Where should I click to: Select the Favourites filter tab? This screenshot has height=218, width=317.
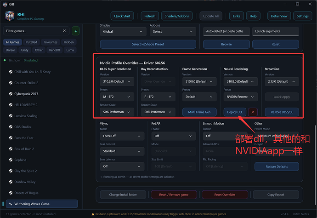point(51,42)
